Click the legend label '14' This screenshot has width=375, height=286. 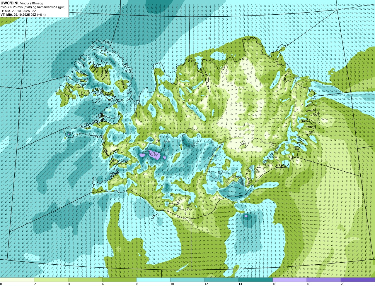tap(240, 284)
